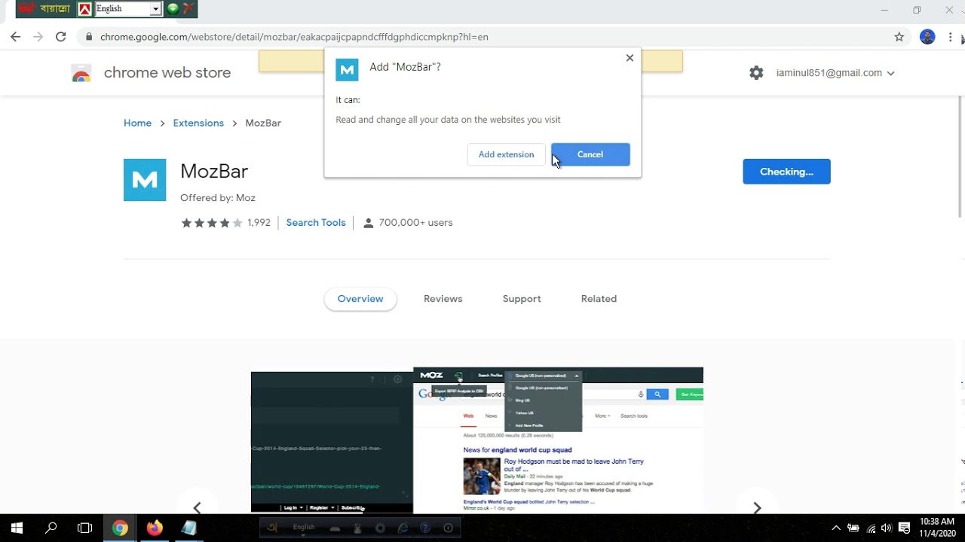Open the Support tab
The width and height of the screenshot is (965, 542).
pos(522,299)
